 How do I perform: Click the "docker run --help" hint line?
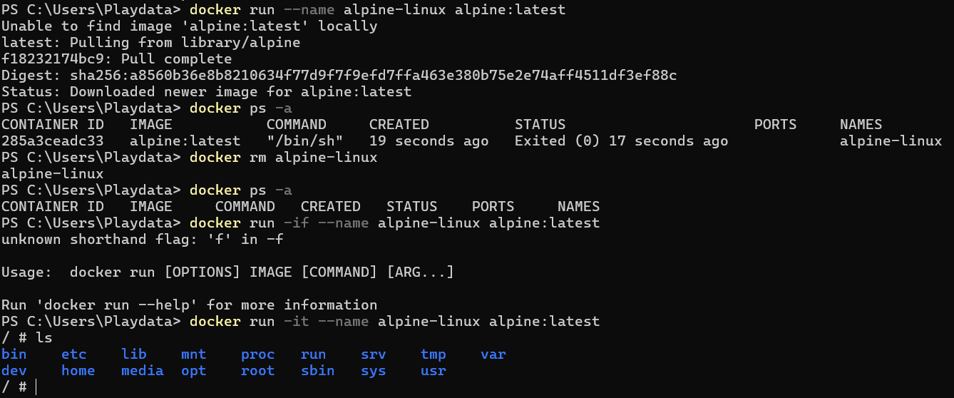(x=190, y=305)
